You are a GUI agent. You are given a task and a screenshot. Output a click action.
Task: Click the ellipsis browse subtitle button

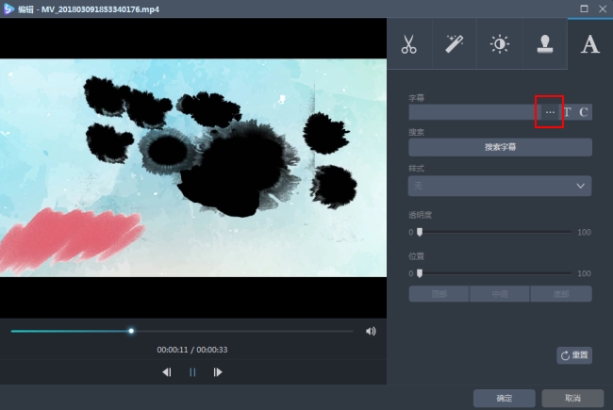pyautogui.click(x=550, y=112)
